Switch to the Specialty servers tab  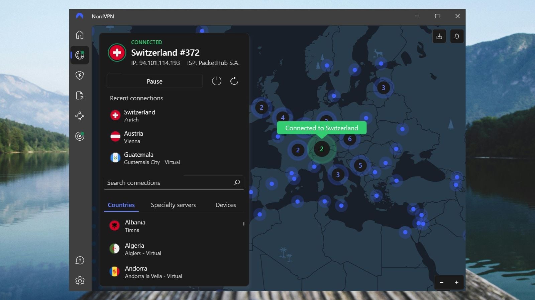click(173, 205)
